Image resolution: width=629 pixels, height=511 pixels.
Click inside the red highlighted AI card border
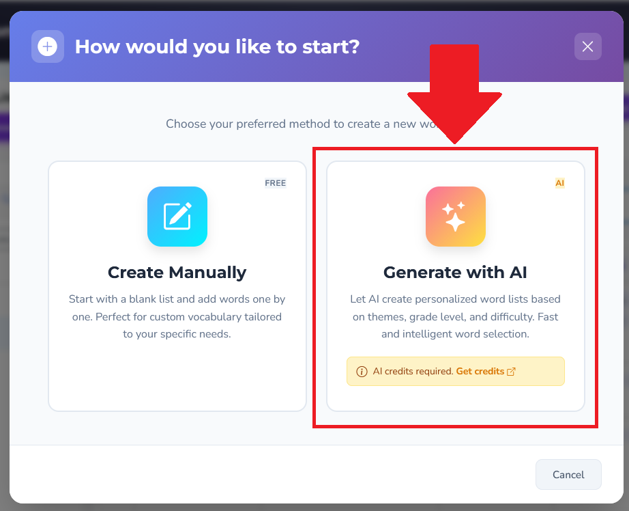[x=455, y=287]
